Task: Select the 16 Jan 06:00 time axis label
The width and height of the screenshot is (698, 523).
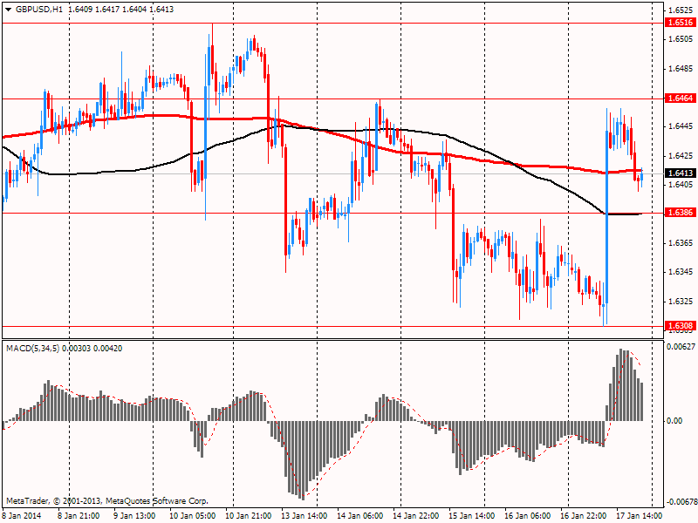Action: coord(528,516)
